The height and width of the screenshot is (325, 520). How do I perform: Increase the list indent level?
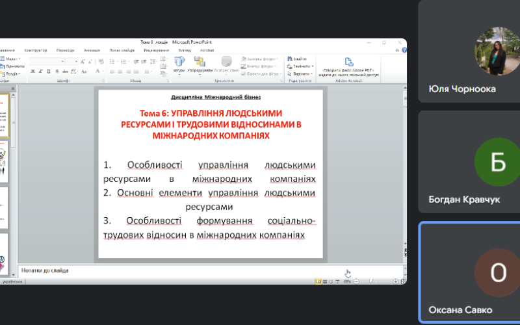click(x=144, y=62)
